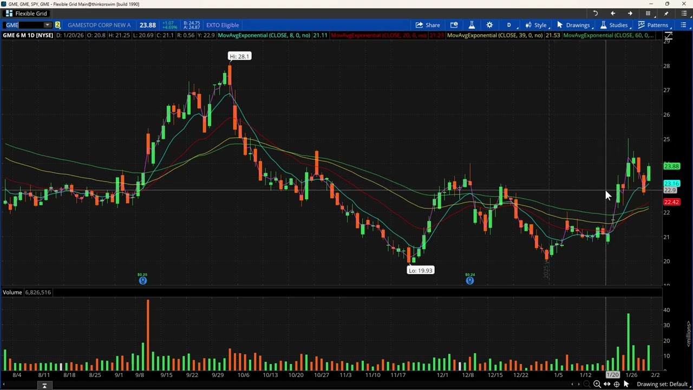Click the EXTO Eligible label
693x390 pixels.
(x=223, y=25)
